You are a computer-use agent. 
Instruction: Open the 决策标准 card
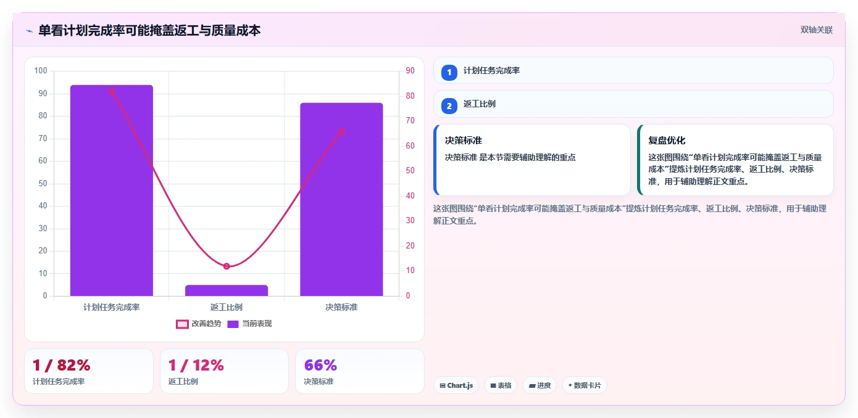click(x=532, y=160)
